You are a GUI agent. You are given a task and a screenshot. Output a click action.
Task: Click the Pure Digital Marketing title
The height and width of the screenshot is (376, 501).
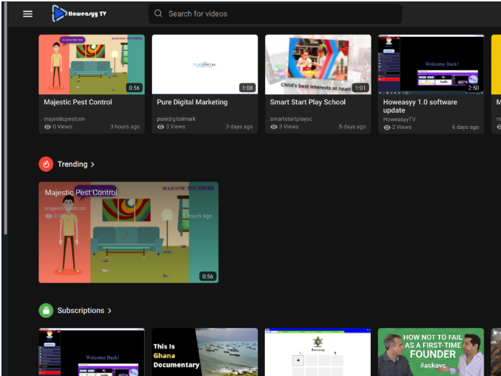point(192,102)
